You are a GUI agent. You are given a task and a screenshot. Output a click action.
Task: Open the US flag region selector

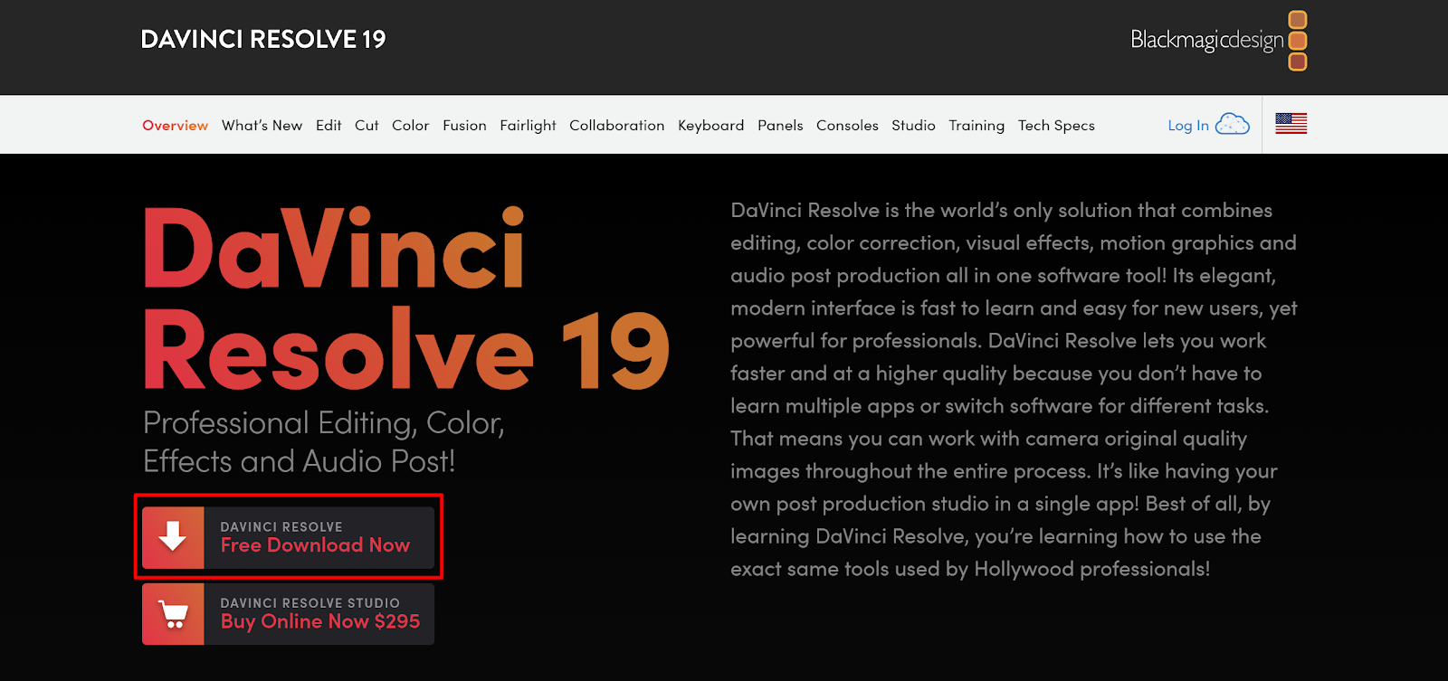(1291, 123)
